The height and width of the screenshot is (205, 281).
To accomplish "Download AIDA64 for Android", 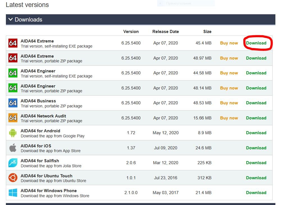I will pos(256,133).
